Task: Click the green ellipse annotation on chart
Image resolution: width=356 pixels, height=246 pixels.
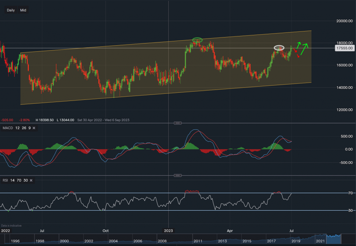Action: pyautogui.click(x=197, y=40)
